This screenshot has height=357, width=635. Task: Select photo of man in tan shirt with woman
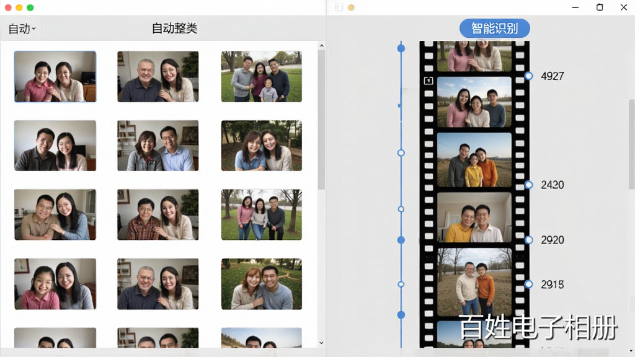[x=55, y=214]
